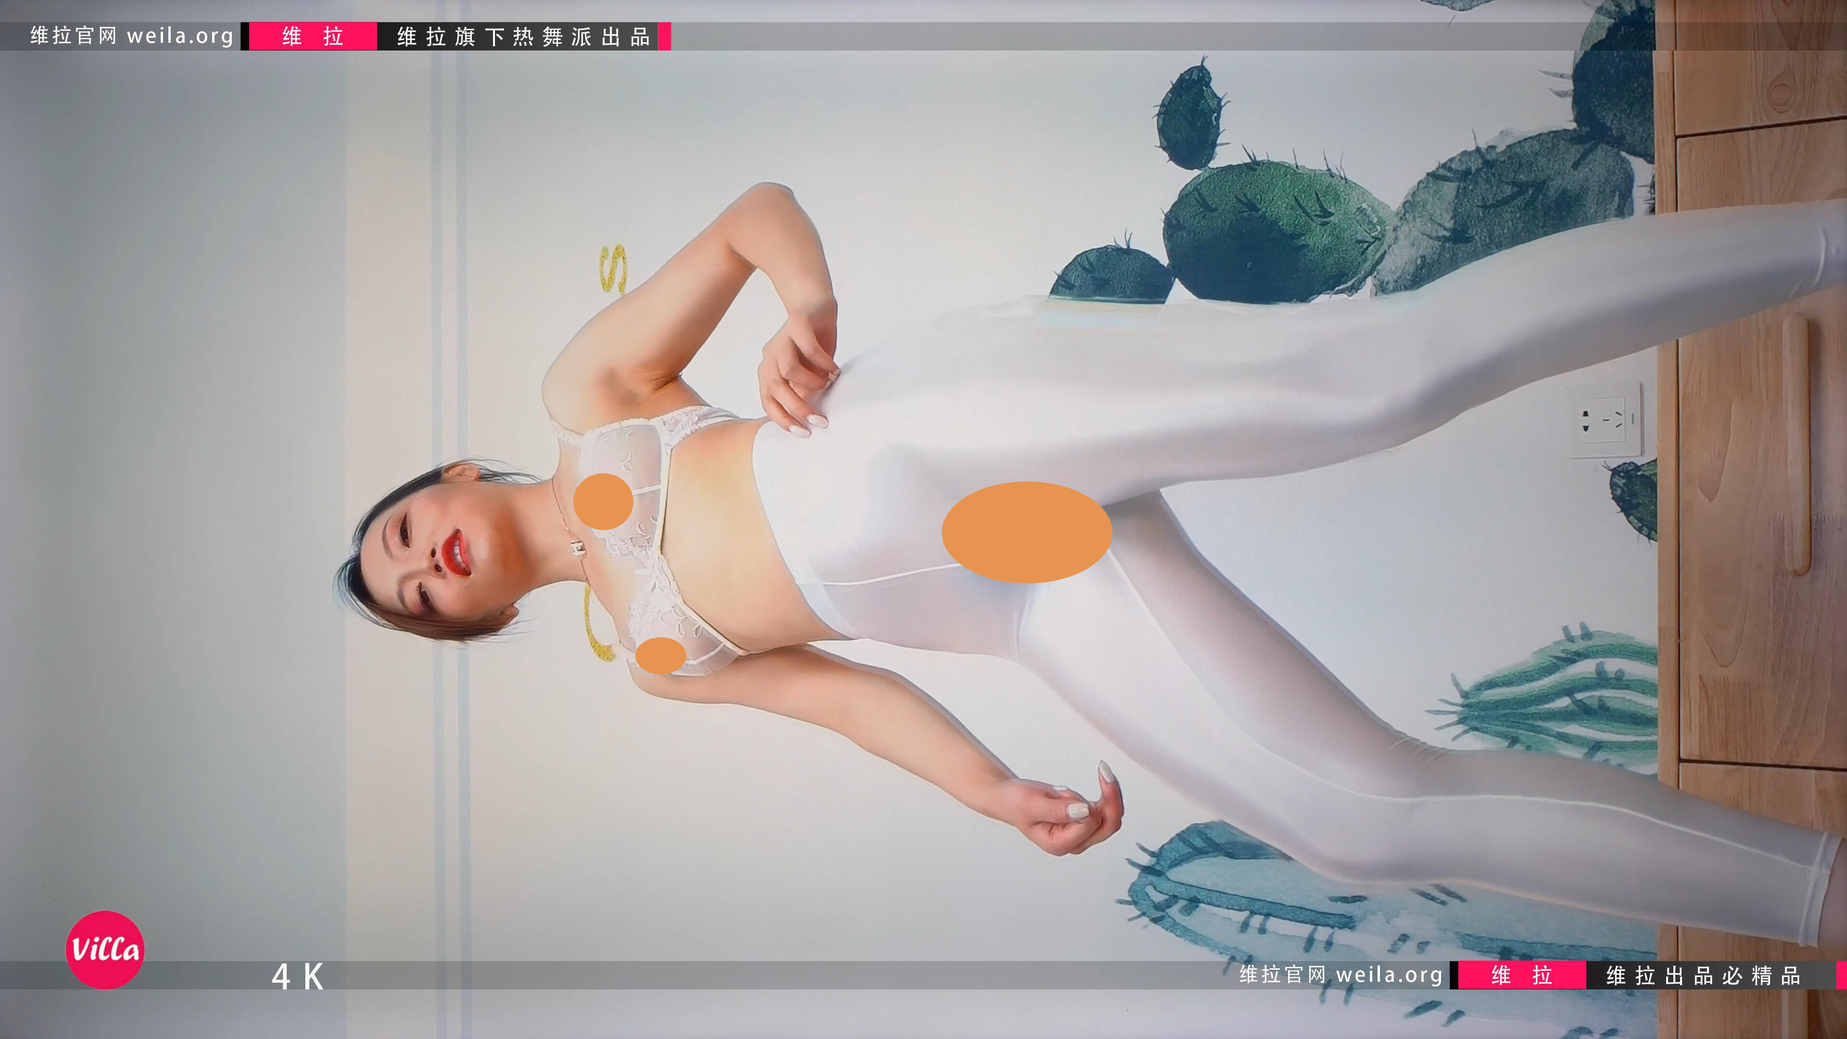The height and width of the screenshot is (1039, 1847).
Task: Click the 维拉旗下热舞派出品 banner text
Action: pos(523,36)
